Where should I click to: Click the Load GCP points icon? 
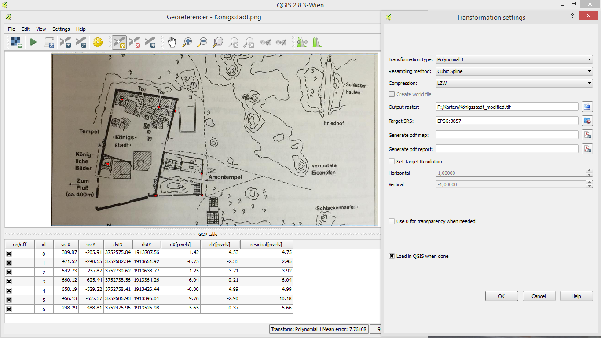coord(66,42)
